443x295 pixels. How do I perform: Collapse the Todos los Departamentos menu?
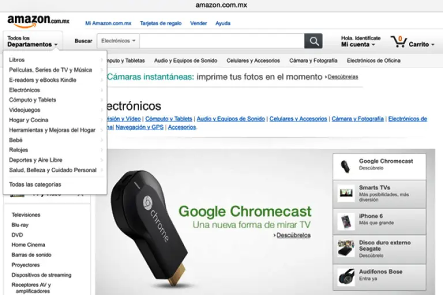click(x=33, y=41)
